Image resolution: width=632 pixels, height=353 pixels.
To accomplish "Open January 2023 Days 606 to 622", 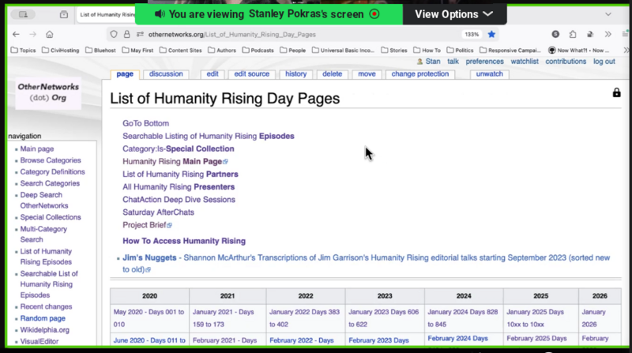I will point(384,318).
